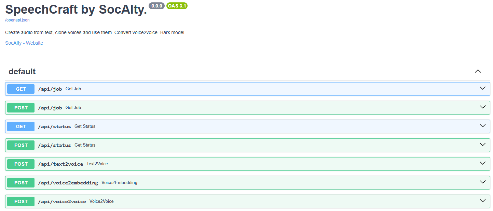Click the OAS 3.1 badge

177,6
